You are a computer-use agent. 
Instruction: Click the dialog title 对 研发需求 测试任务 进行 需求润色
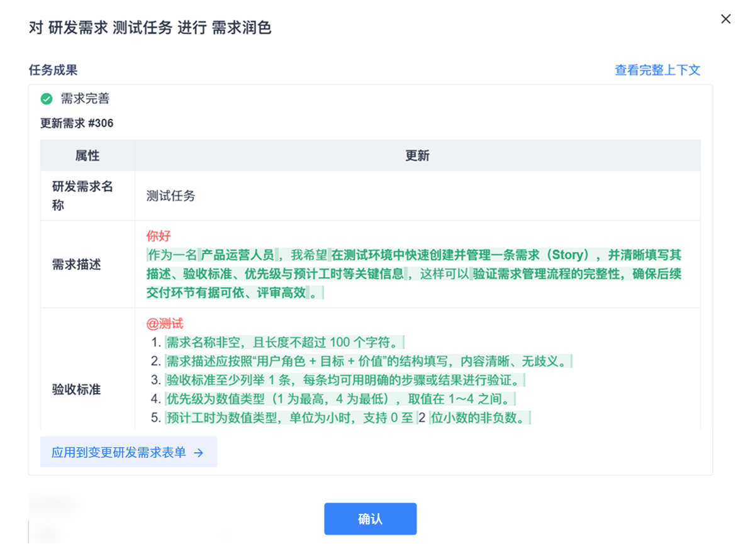[150, 28]
